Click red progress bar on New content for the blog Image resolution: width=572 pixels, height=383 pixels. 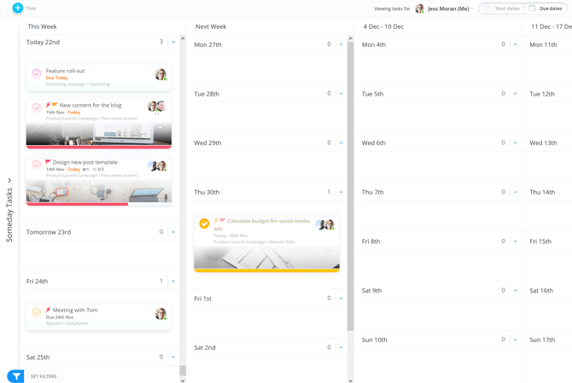point(99,148)
